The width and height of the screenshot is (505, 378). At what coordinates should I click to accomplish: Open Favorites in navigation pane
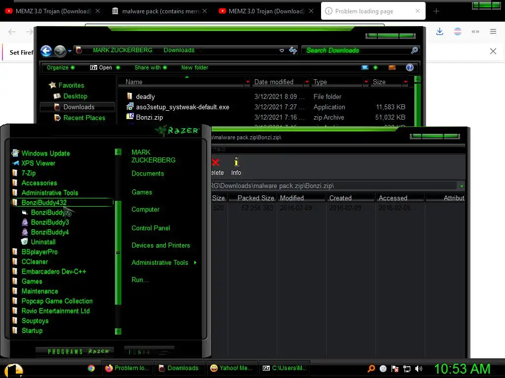[x=71, y=85]
